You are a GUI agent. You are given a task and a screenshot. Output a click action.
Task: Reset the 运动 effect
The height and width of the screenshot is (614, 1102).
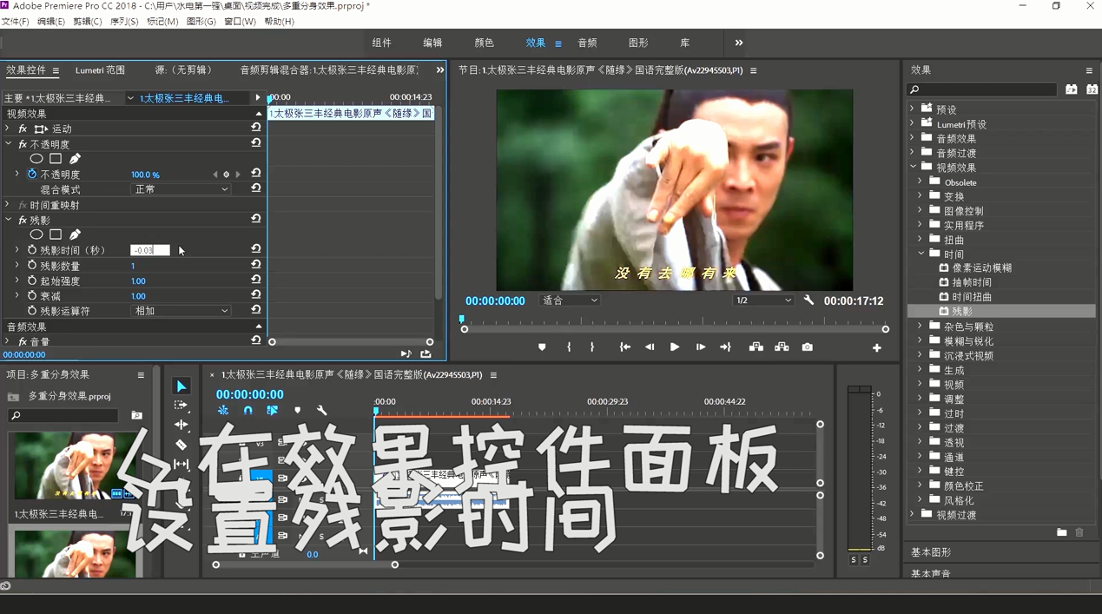click(256, 128)
